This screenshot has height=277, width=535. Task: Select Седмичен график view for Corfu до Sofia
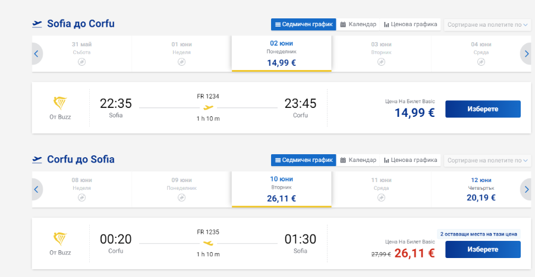(304, 160)
